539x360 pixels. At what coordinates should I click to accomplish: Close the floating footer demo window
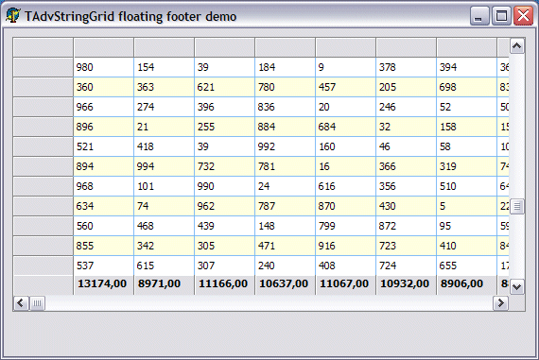(x=523, y=16)
